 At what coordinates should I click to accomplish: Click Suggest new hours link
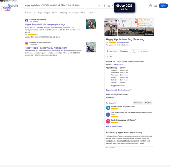[118, 86]
